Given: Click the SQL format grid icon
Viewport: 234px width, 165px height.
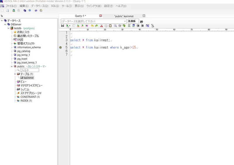Looking at the screenshot, I should 129,26.
